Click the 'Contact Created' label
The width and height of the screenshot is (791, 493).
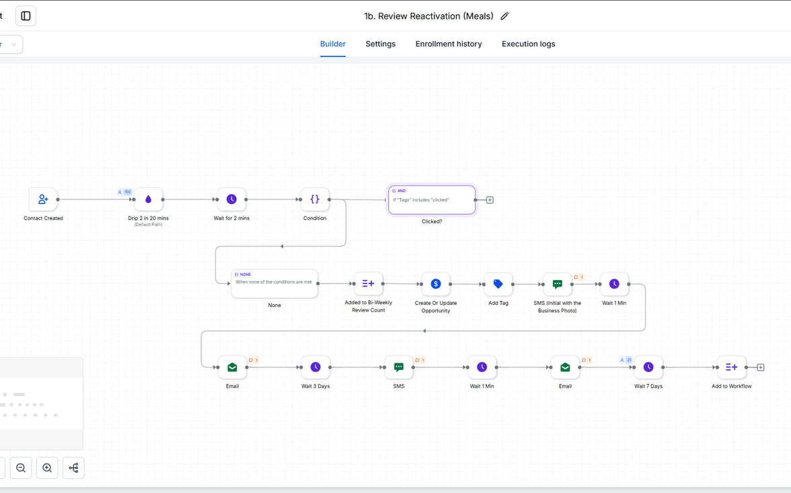pyautogui.click(x=43, y=218)
